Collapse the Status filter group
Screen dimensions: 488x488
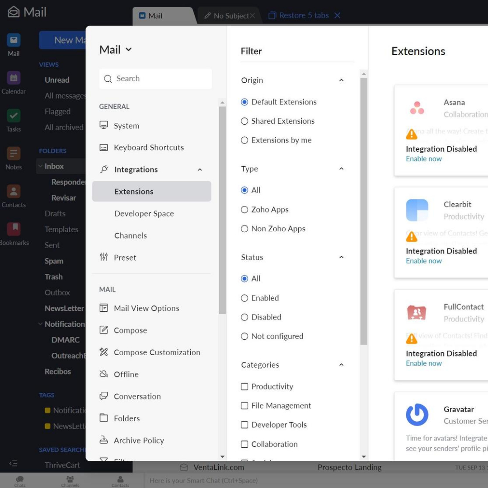click(x=342, y=257)
